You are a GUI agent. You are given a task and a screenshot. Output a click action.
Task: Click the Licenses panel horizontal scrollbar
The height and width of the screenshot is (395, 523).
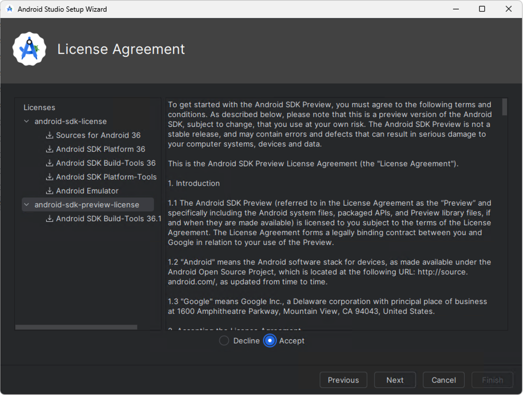tap(76, 327)
